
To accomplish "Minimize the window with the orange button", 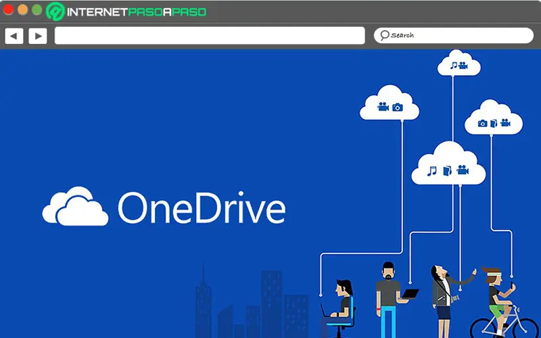I will pos(23,9).
